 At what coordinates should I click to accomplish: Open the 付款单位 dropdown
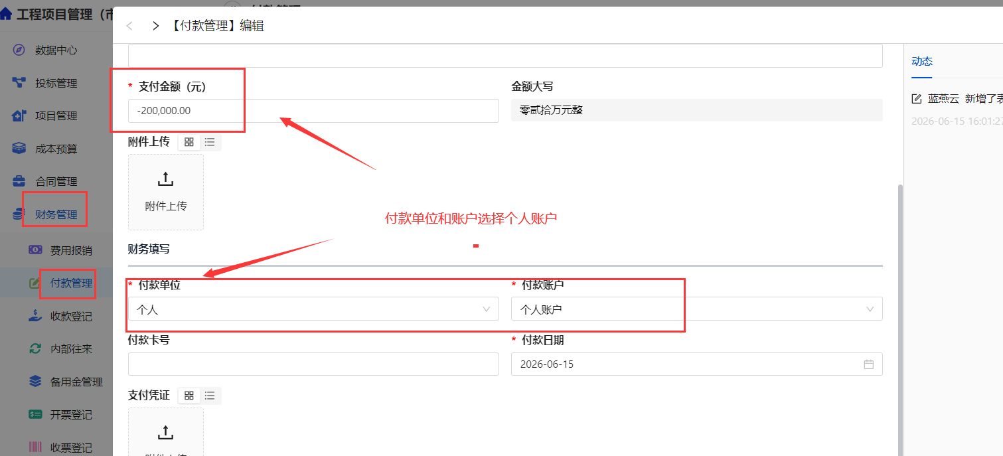coord(313,309)
